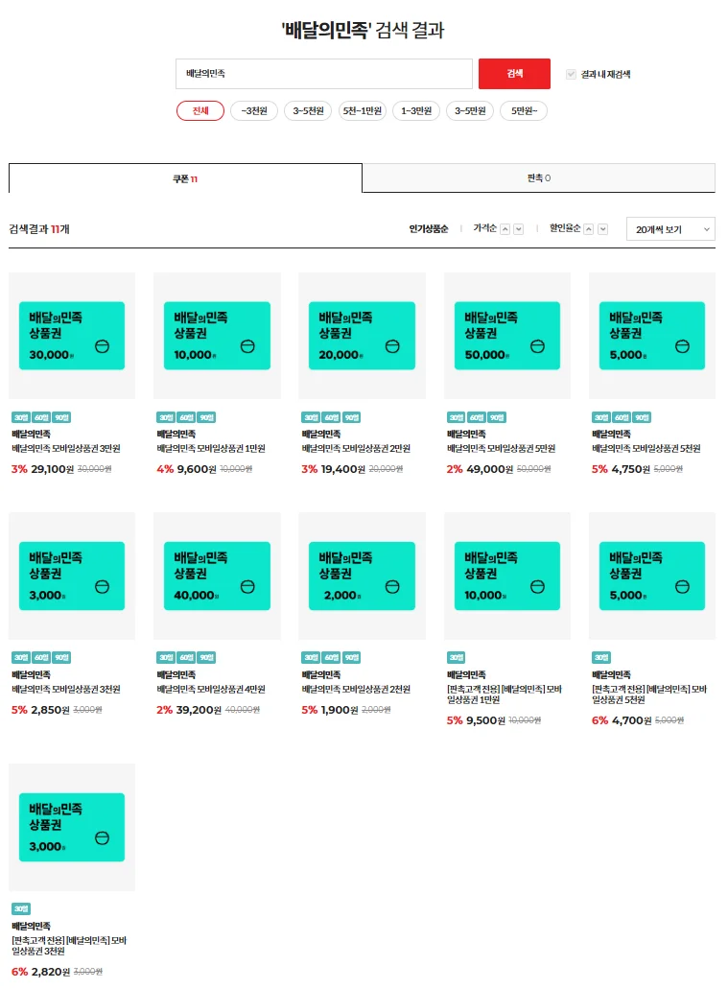The width and height of the screenshot is (728, 989).
Task: Open the 20개씩 보기 dropdown
Action: click(670, 229)
